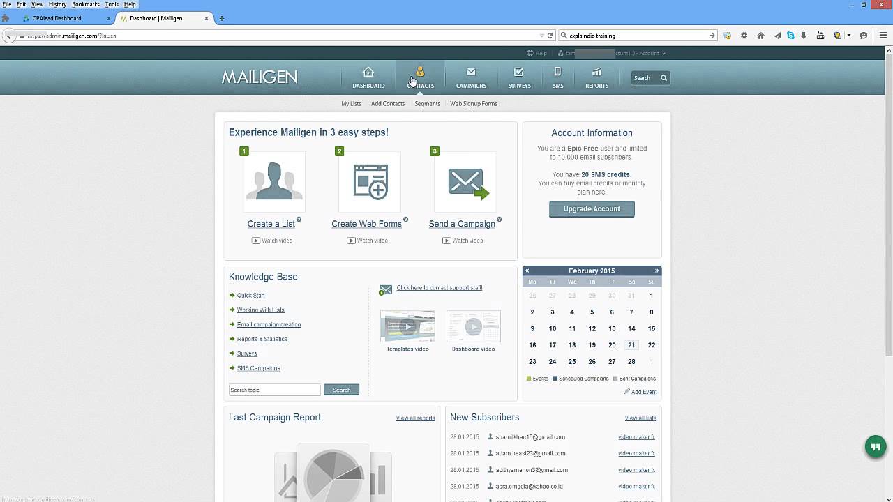This screenshot has height=502, width=893.
Task: Click subscriber shamilkhan15@gmail.com
Action: coord(530,437)
